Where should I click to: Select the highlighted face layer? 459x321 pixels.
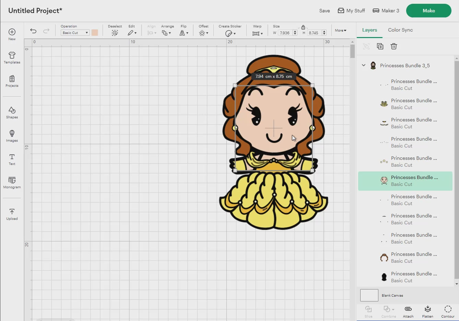(405, 181)
